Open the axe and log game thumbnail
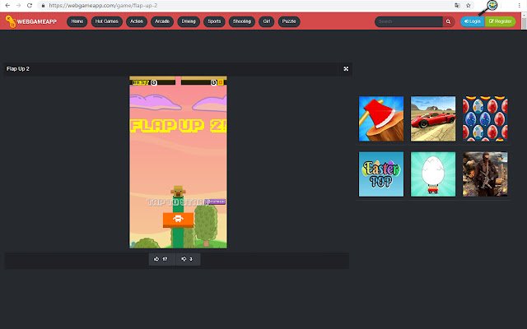 381,118
